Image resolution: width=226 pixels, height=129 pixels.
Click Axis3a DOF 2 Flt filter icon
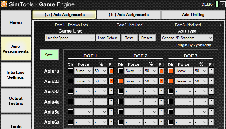click(161, 91)
